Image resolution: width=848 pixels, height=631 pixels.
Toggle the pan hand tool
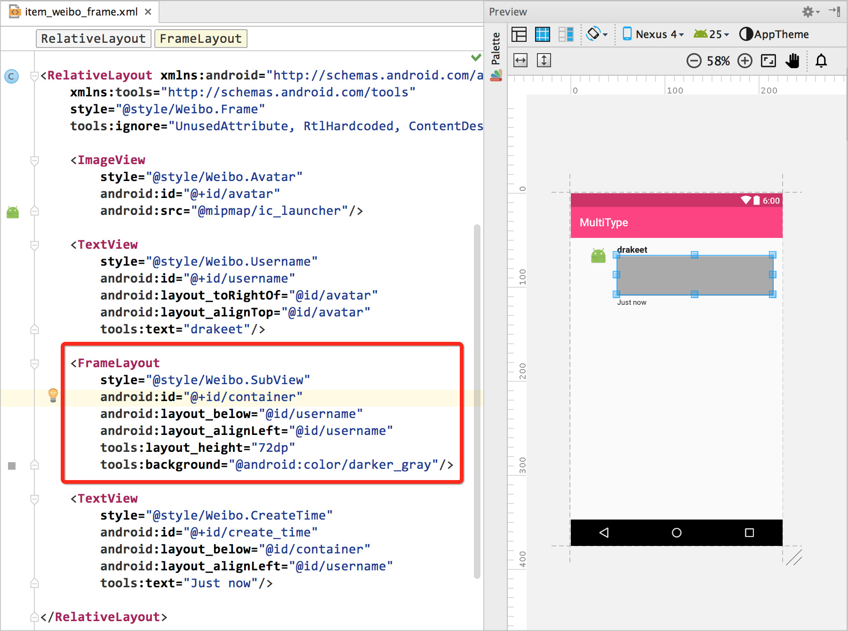point(792,61)
